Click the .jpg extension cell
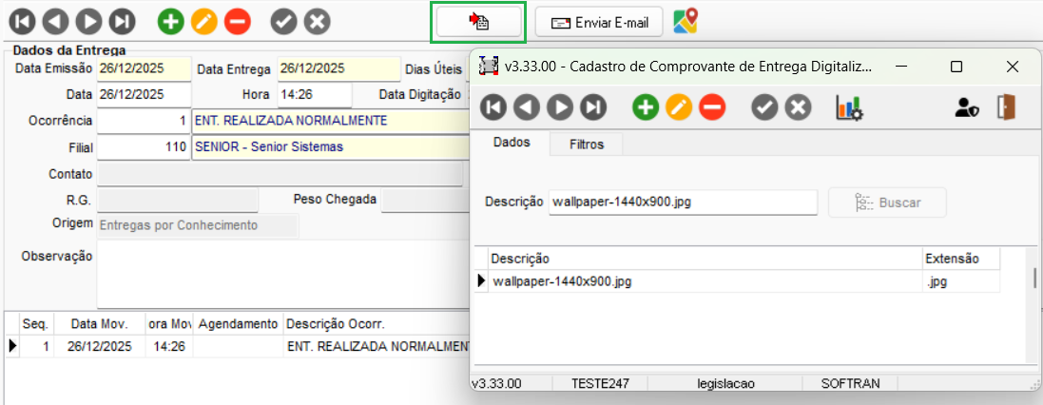 coord(962,282)
